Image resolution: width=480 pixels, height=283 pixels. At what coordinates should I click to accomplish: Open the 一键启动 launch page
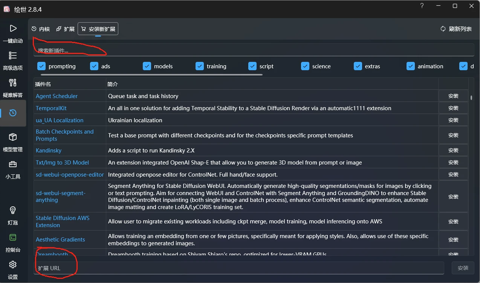(x=13, y=34)
